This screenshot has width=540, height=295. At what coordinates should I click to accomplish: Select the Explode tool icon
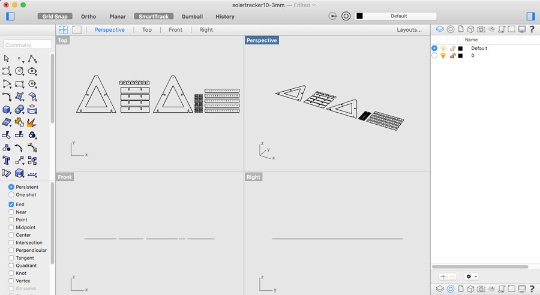tap(32, 122)
